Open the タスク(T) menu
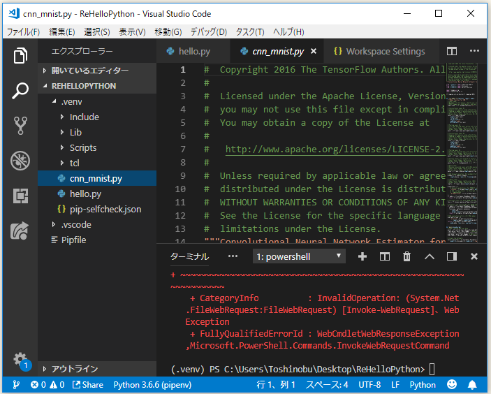The height and width of the screenshot is (394, 491). [250, 32]
